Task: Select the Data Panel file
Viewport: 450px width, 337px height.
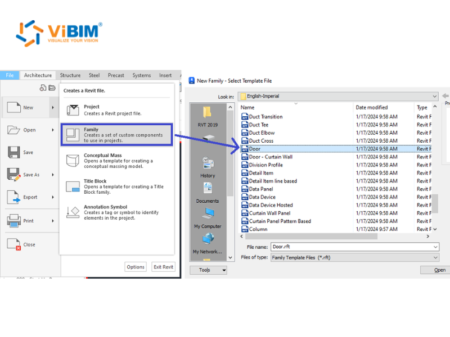Action: 336,189
